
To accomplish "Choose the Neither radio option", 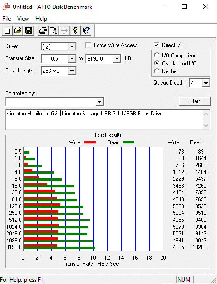I will [x=156, y=71].
